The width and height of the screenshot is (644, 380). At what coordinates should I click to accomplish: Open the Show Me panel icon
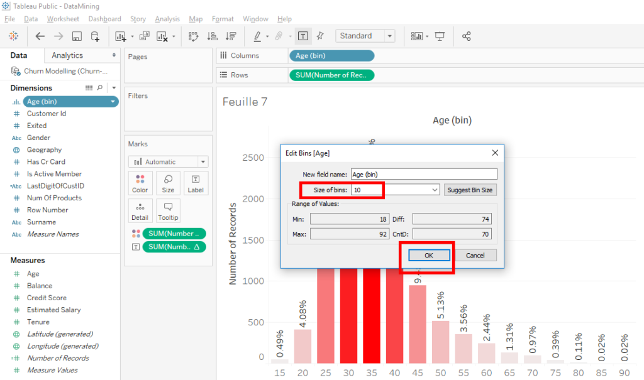[x=418, y=36]
